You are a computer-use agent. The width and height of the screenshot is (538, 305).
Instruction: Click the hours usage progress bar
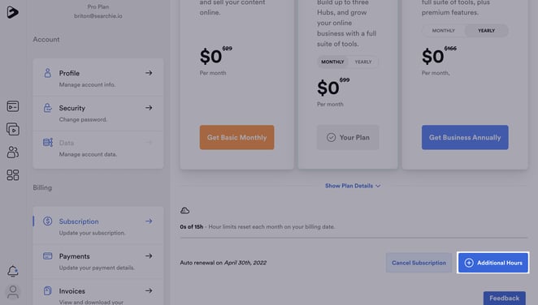(x=354, y=237)
